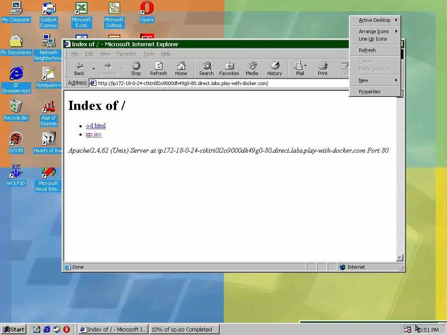Open the Media toolbar icon

tap(252, 69)
